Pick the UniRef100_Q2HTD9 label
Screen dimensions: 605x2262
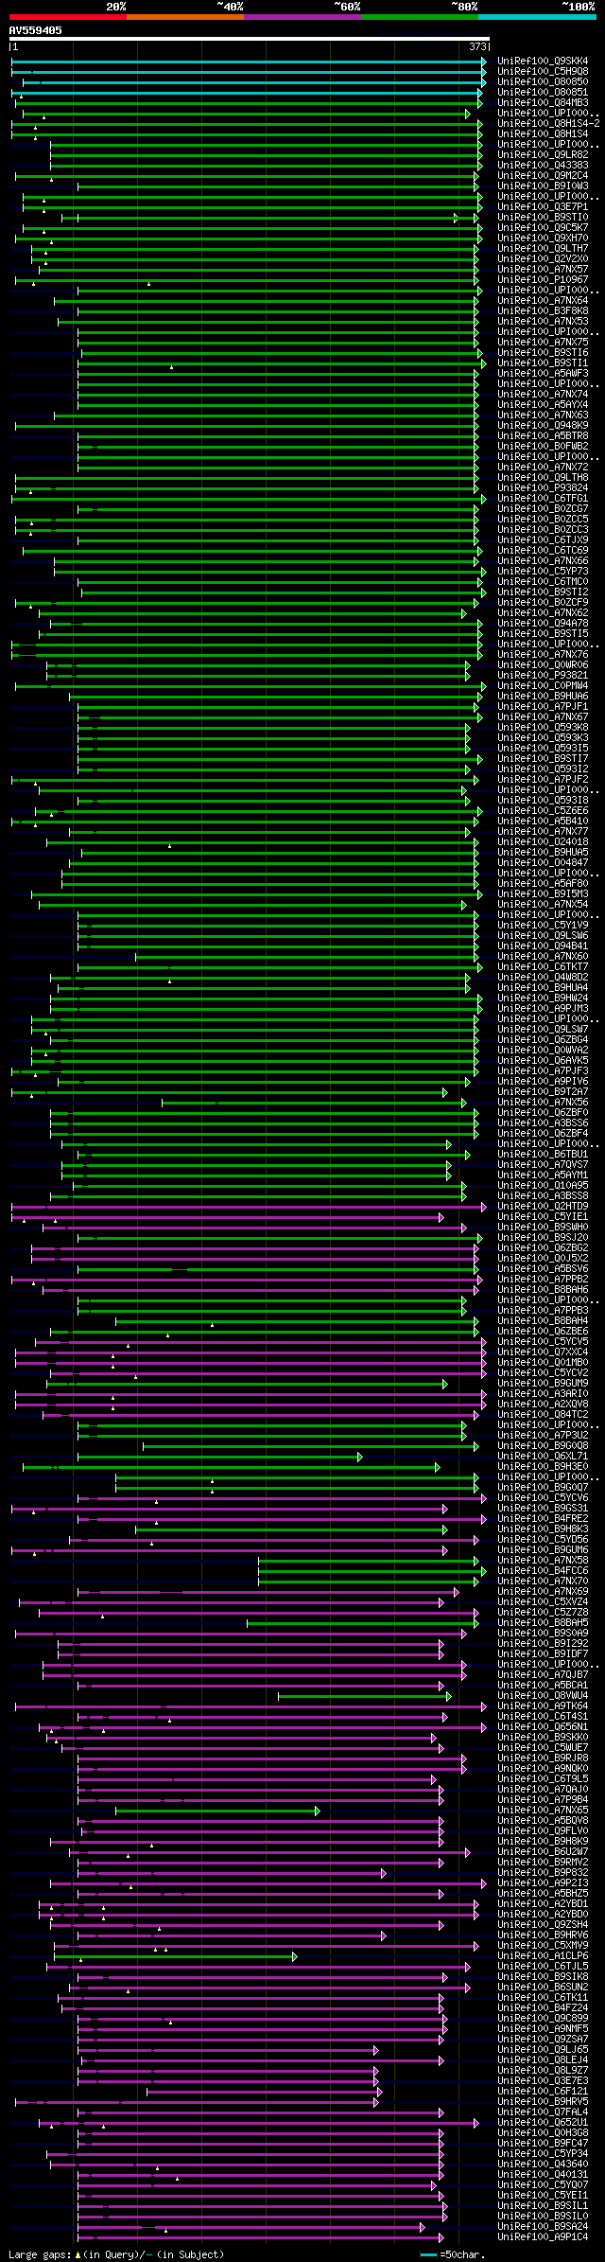(x=543, y=1207)
